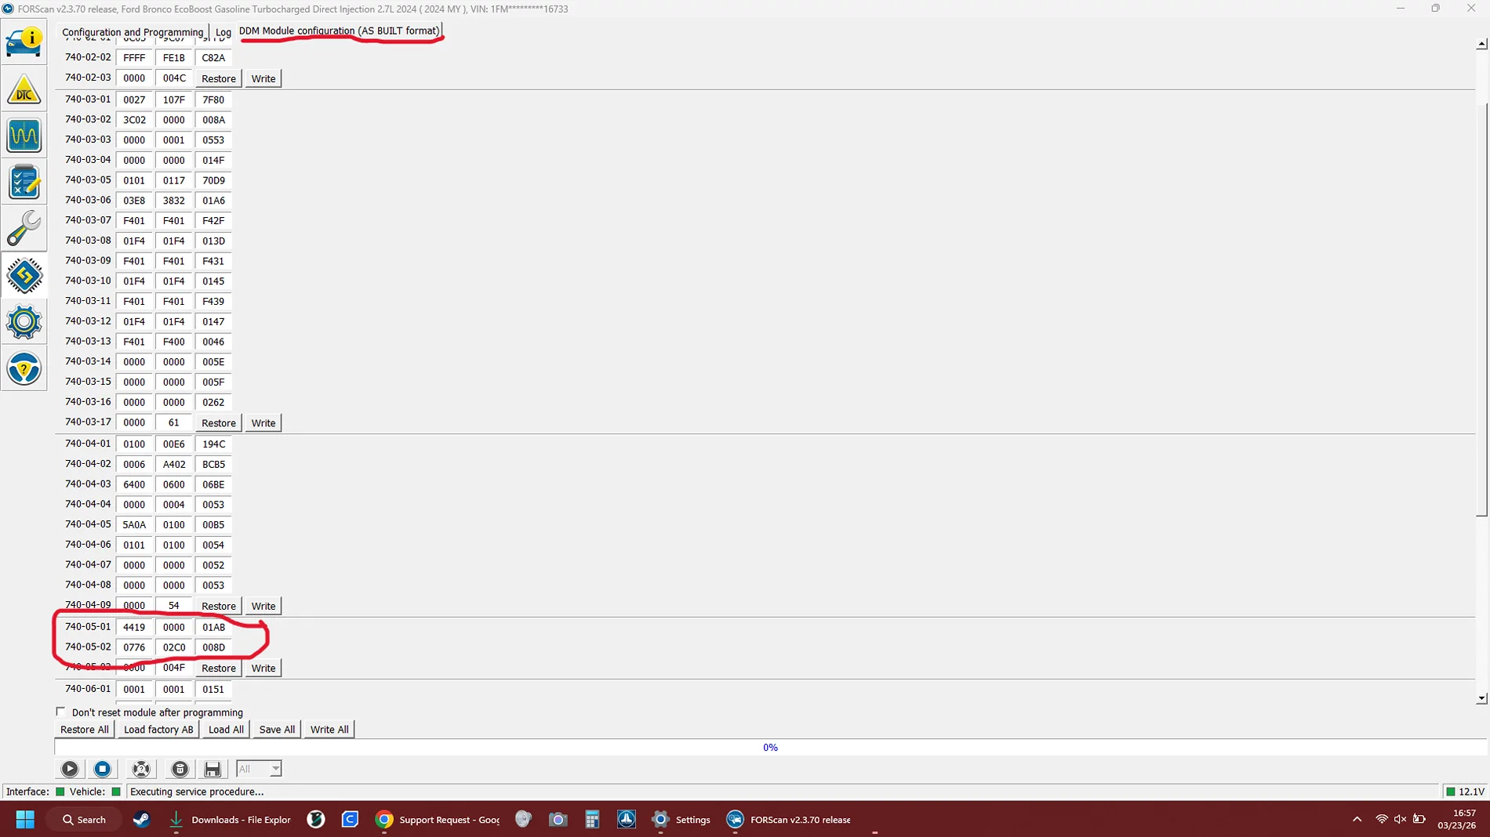Click Load All button

click(x=226, y=730)
